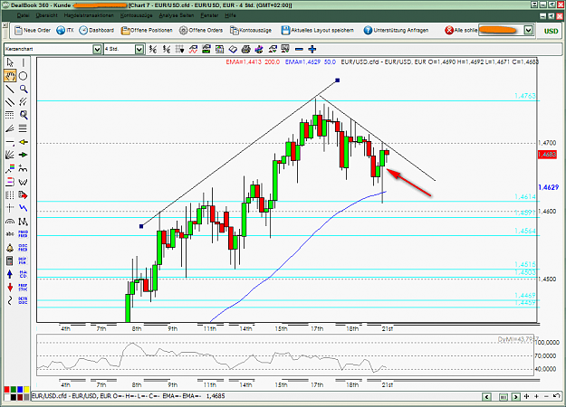Pick the circle drawing tool

24,76
